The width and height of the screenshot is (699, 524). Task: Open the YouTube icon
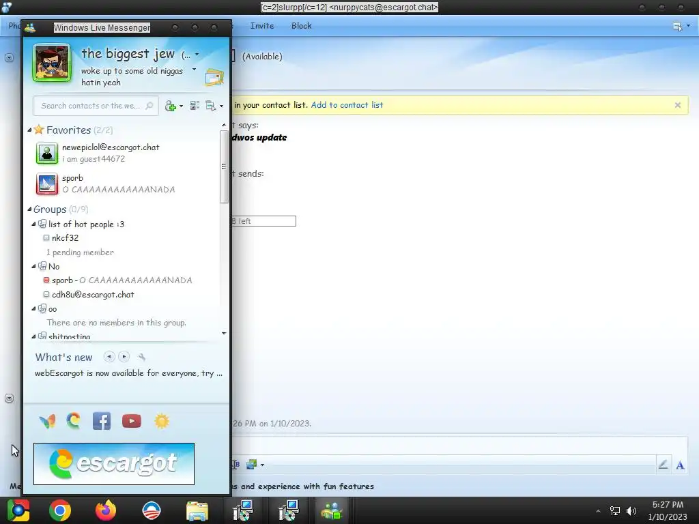[x=132, y=421]
